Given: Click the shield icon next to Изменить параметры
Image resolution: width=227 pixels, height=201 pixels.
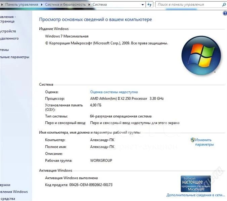Looking at the screenshot, I should [193, 140].
